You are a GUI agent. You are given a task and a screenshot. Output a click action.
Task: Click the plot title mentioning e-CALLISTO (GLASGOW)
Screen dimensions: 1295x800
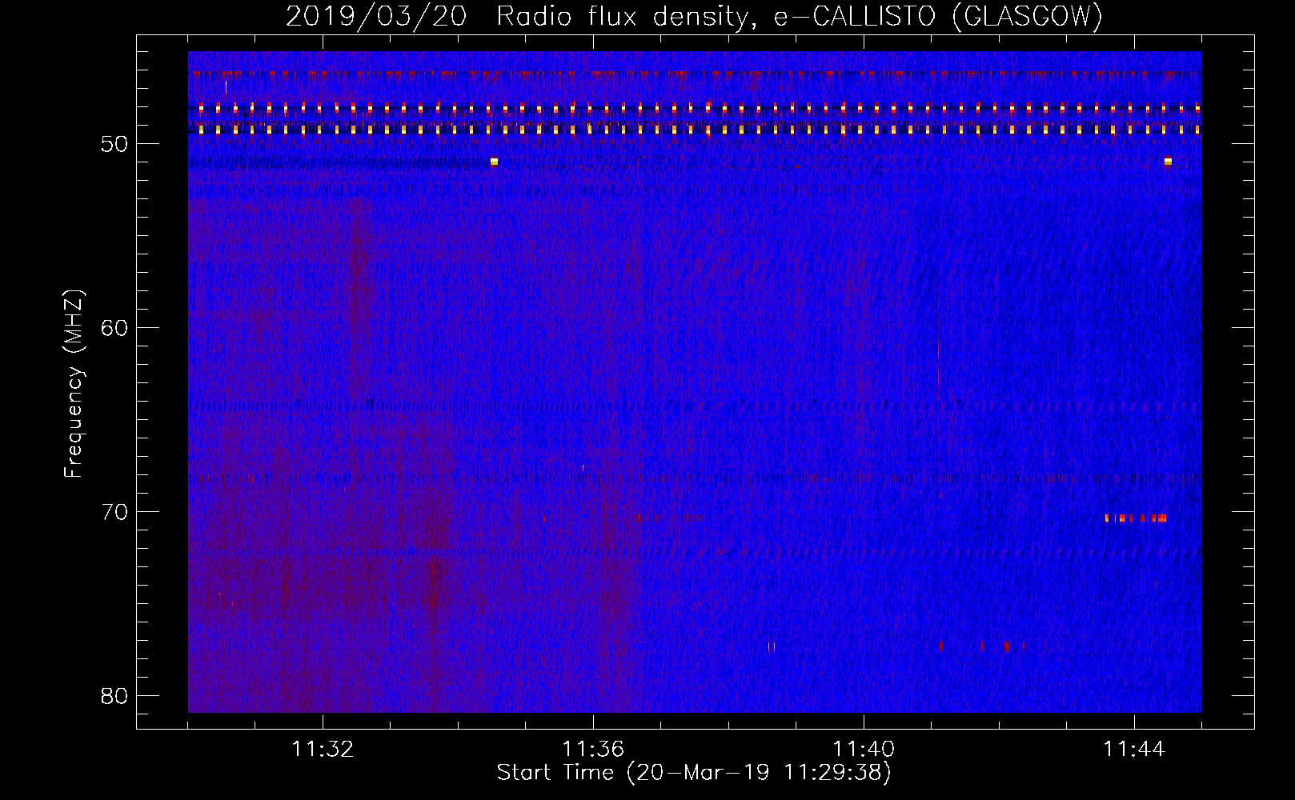[x=694, y=16]
